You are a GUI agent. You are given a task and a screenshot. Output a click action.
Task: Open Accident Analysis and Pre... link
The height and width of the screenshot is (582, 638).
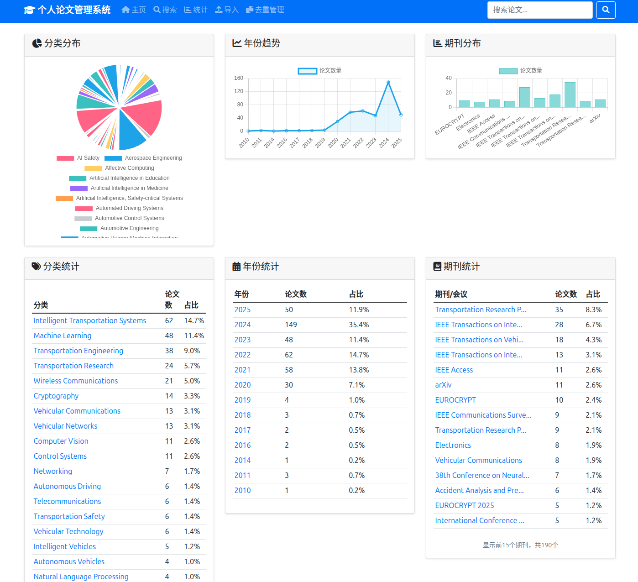point(480,491)
